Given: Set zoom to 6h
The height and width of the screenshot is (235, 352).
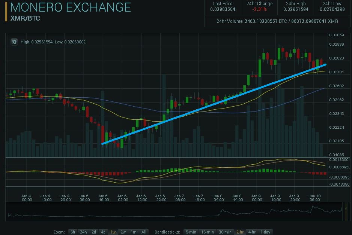Looking at the screenshot, I should (x=73, y=232).
